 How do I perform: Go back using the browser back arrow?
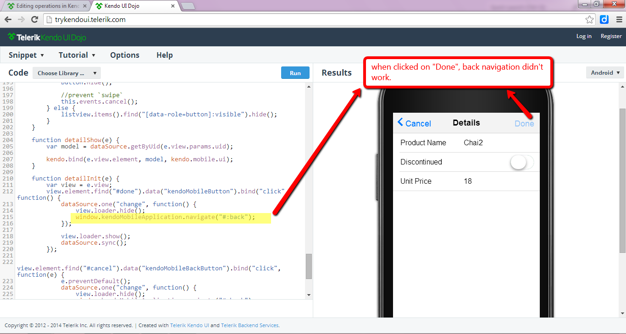pos(8,20)
